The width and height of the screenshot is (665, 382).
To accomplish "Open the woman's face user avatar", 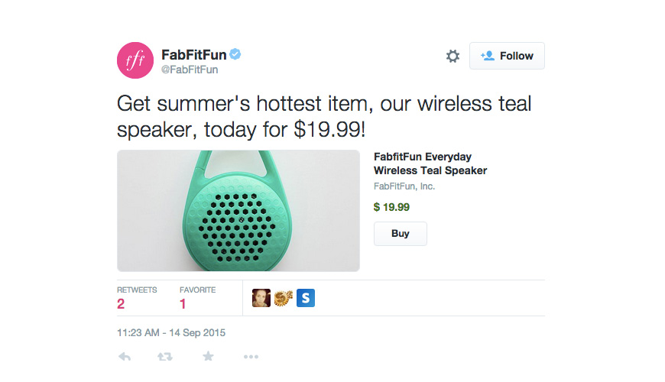I will click(x=261, y=298).
